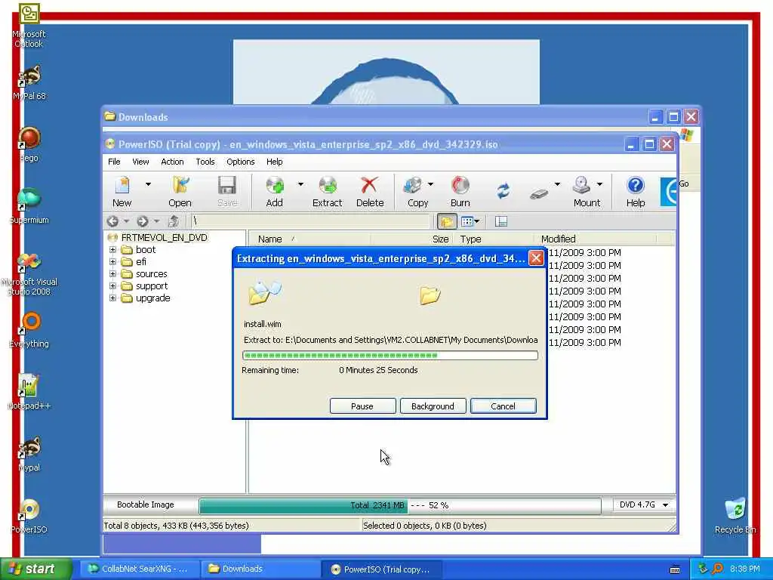Screen dimensions: 773x580
Task: Click the properties pane icon beside view mode
Action: [501, 221]
